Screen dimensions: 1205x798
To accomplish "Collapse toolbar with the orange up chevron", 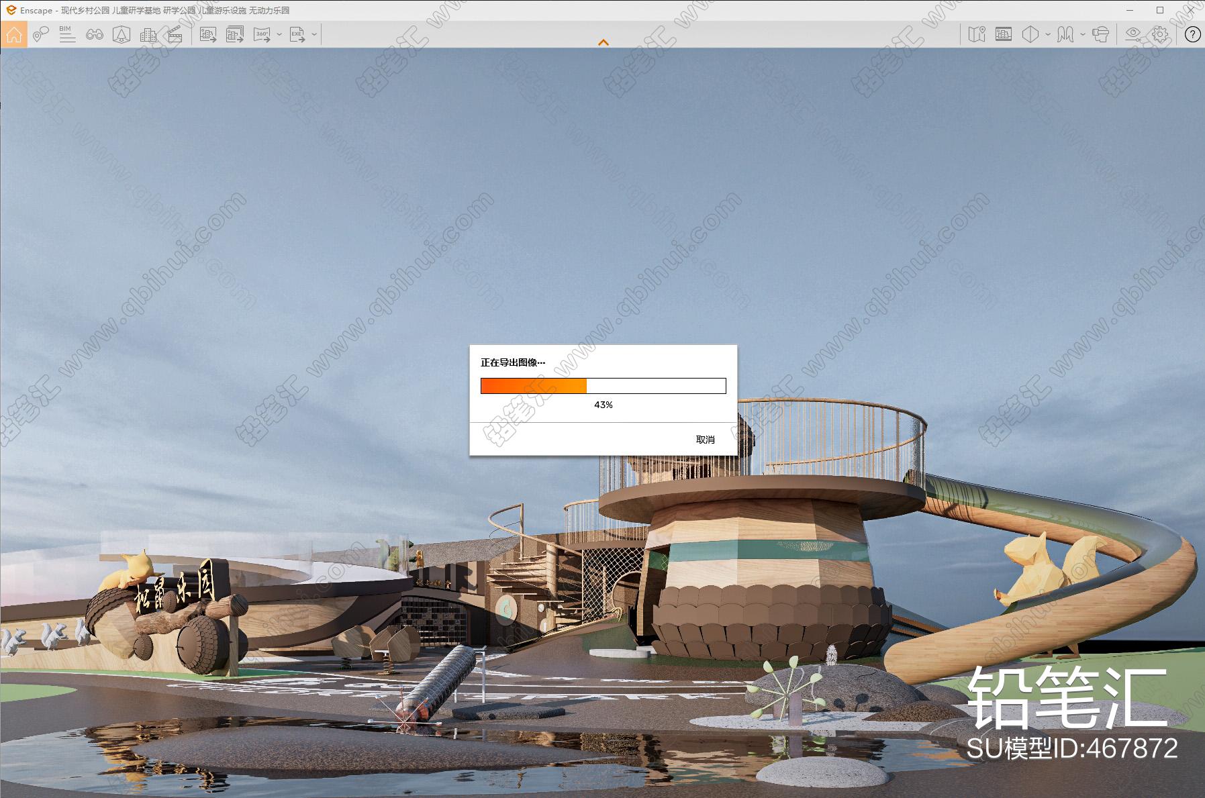I will coord(604,42).
